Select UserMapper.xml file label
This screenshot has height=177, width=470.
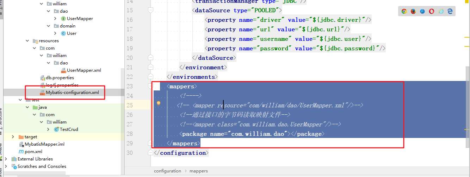[x=84, y=70]
